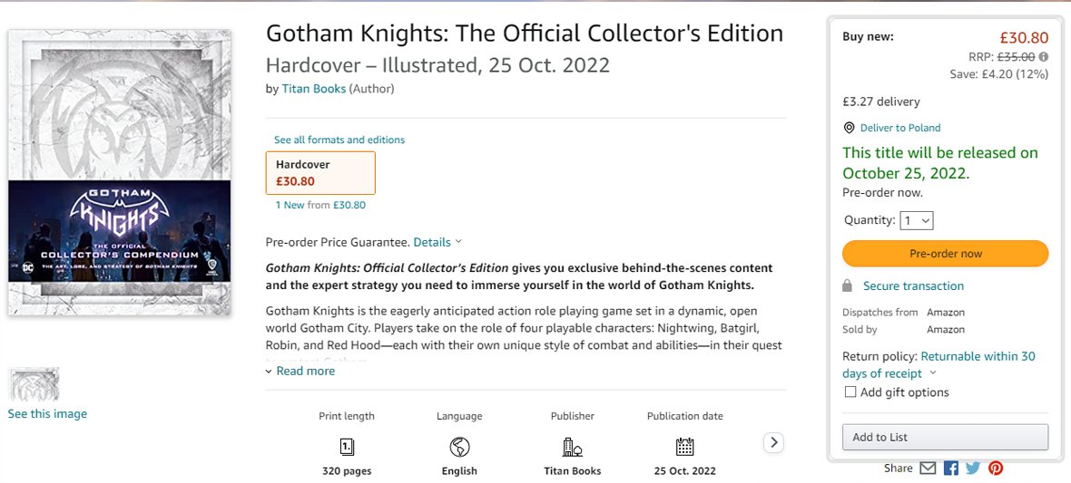Open the Quantity dropdown
The image size is (1071, 483).
[x=917, y=220]
